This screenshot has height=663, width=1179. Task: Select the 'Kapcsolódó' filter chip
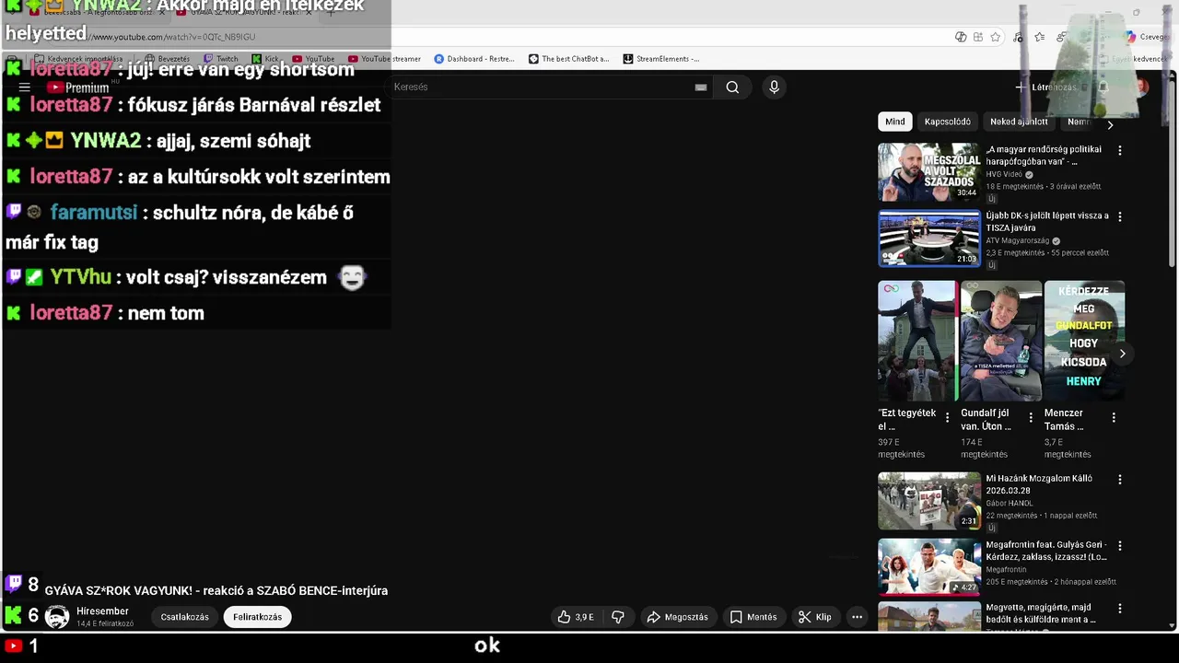pos(948,122)
